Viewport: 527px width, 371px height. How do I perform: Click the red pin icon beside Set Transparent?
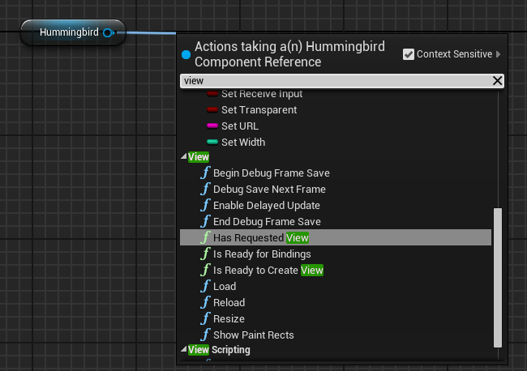click(x=212, y=110)
